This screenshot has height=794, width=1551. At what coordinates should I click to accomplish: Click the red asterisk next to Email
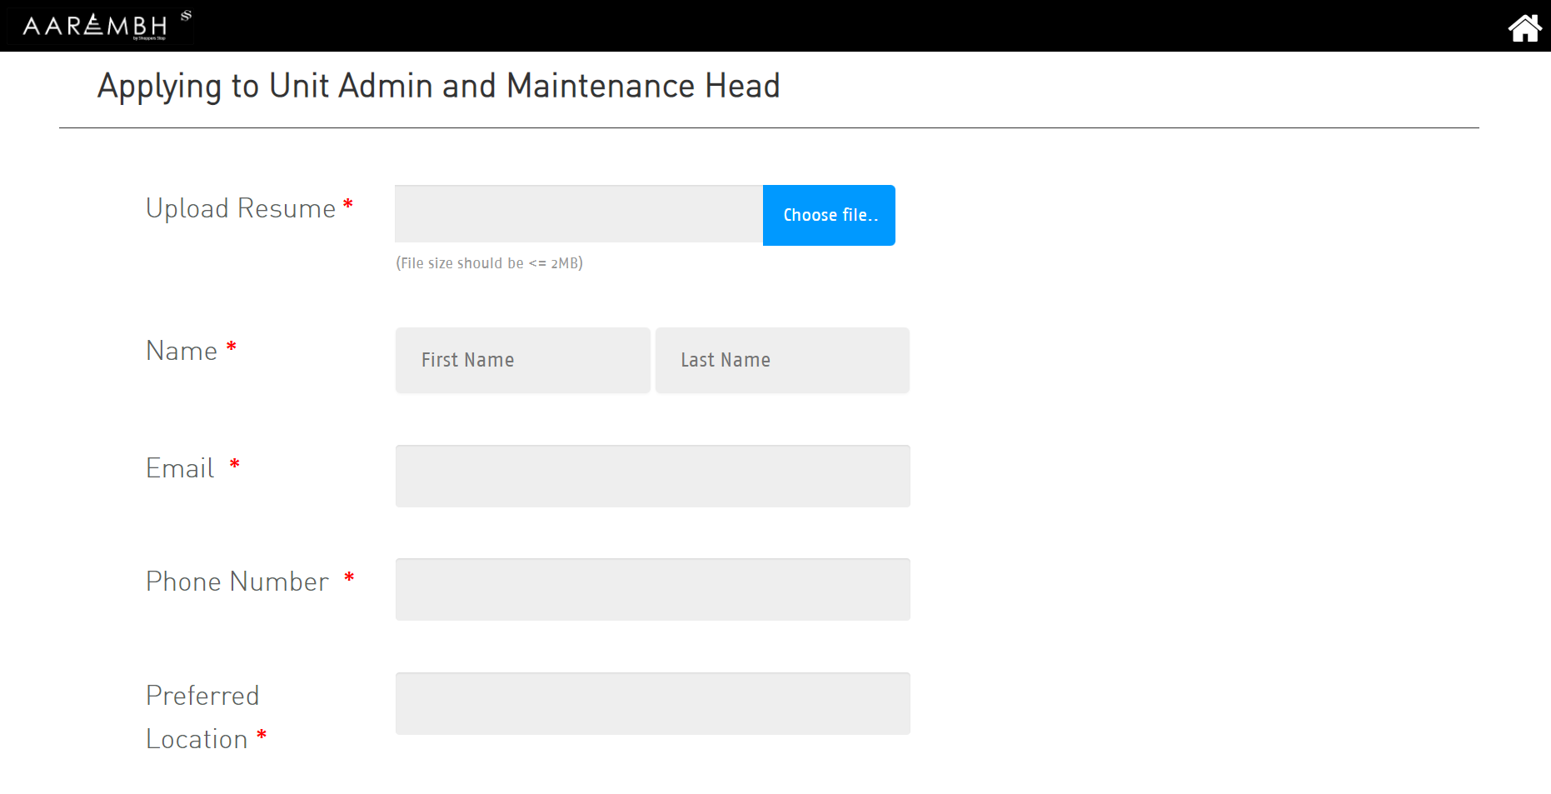[235, 464]
